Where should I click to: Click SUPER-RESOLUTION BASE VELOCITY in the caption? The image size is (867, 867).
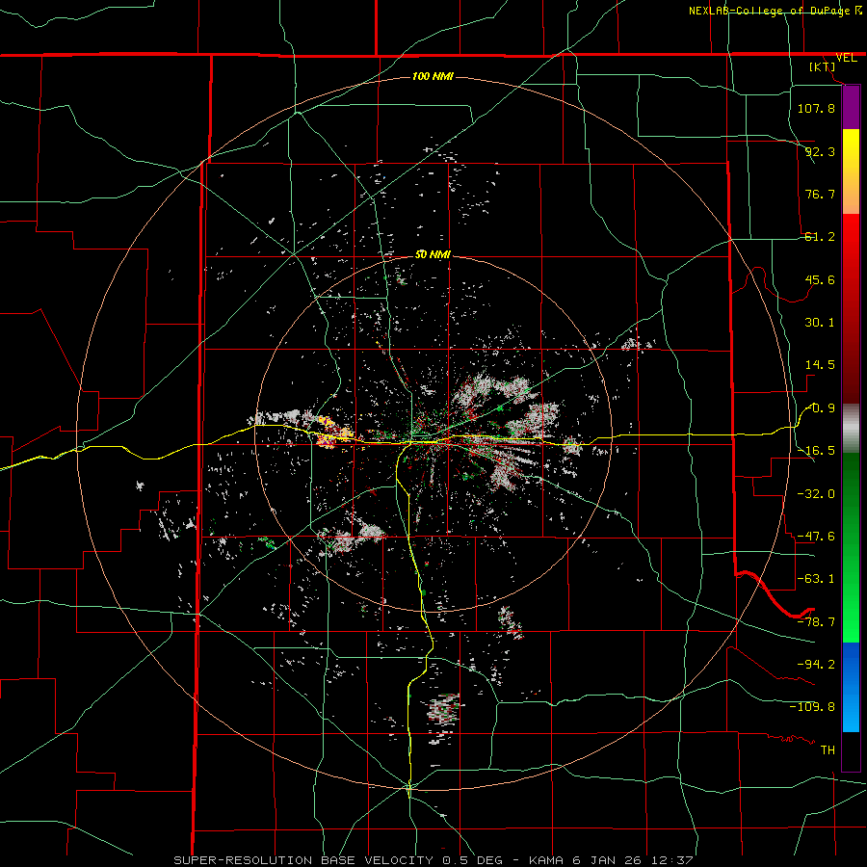pyautogui.click(x=303, y=860)
